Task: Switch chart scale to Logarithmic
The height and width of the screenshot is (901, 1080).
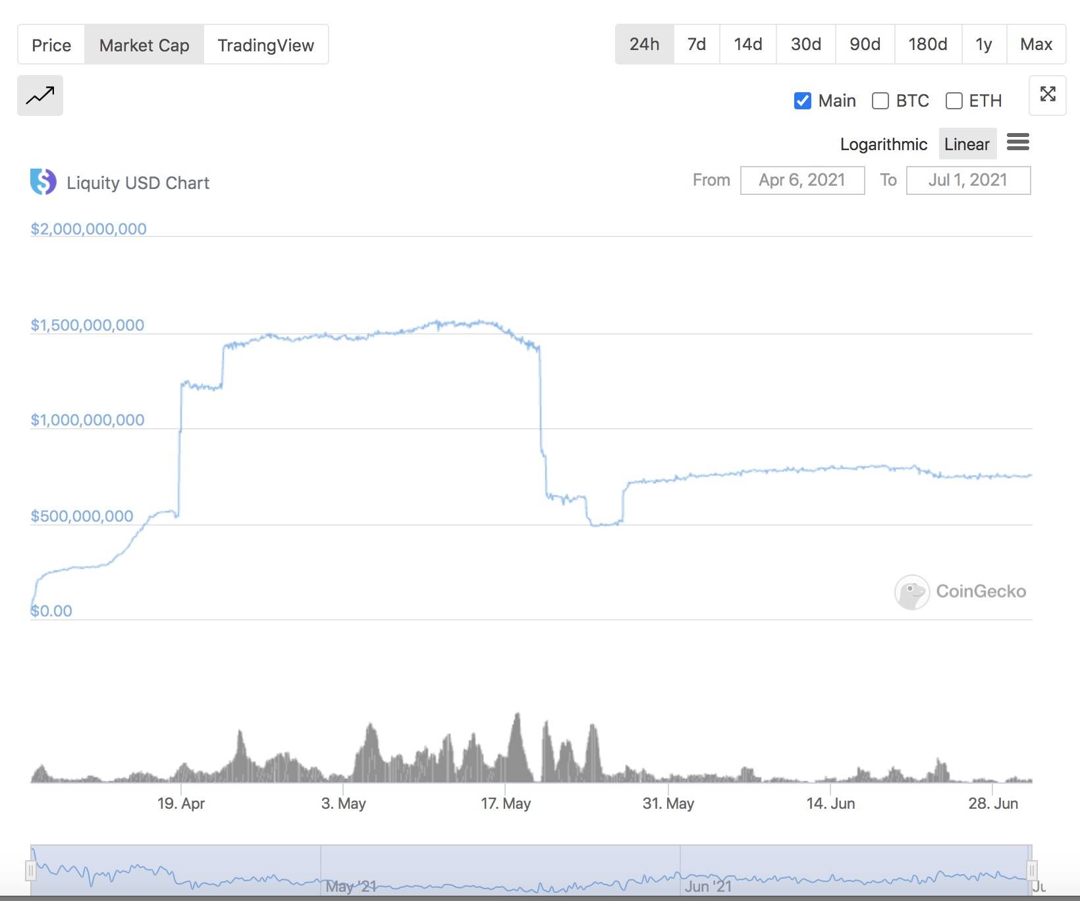Action: 883,144
